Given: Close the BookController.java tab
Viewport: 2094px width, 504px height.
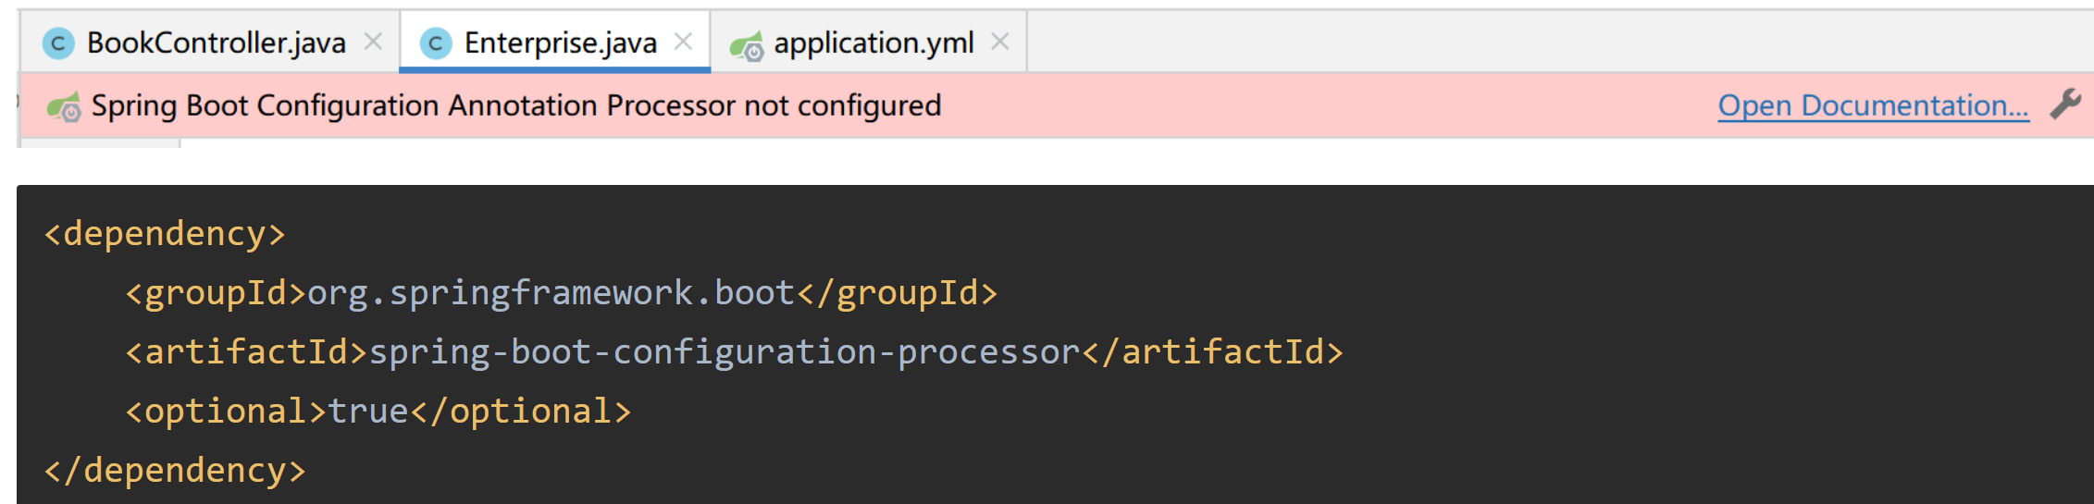Looking at the screenshot, I should pyautogui.click(x=374, y=42).
